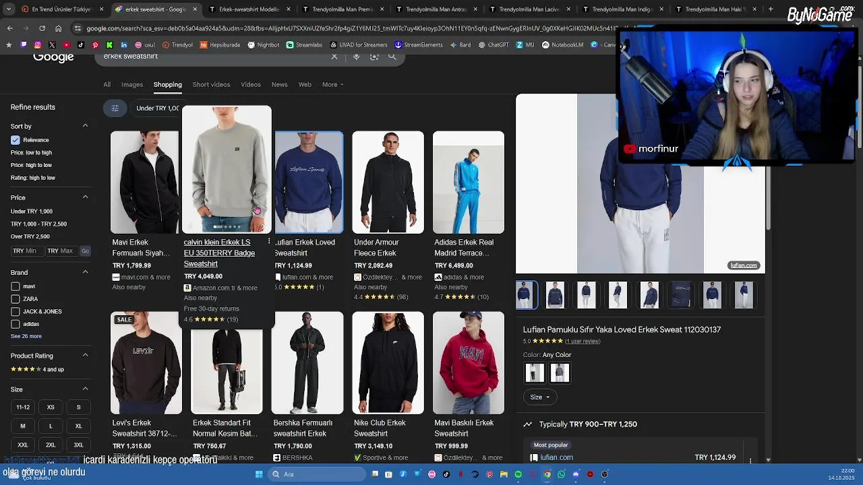The height and width of the screenshot is (485, 863).
Task: Click the browser back arrow
Action: pos(10,28)
